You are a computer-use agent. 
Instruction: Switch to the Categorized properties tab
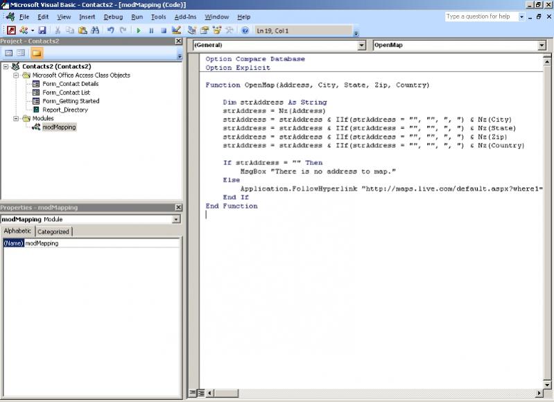point(53,231)
